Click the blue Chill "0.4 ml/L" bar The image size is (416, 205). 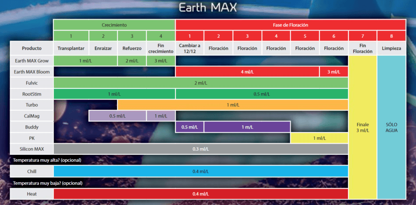click(201, 171)
